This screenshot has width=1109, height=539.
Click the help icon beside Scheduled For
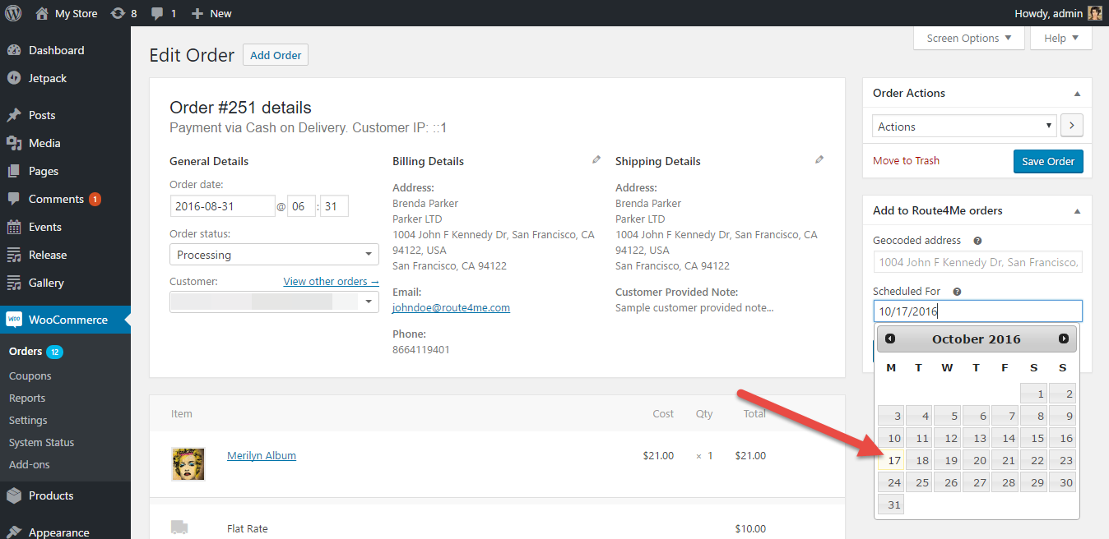958,292
